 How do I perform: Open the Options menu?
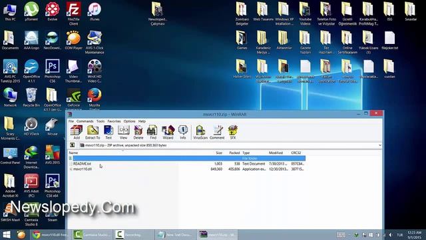(129, 121)
